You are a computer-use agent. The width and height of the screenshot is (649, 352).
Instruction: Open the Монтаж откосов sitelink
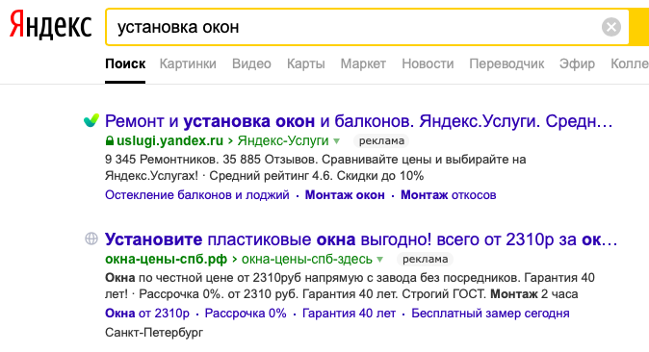(x=449, y=195)
